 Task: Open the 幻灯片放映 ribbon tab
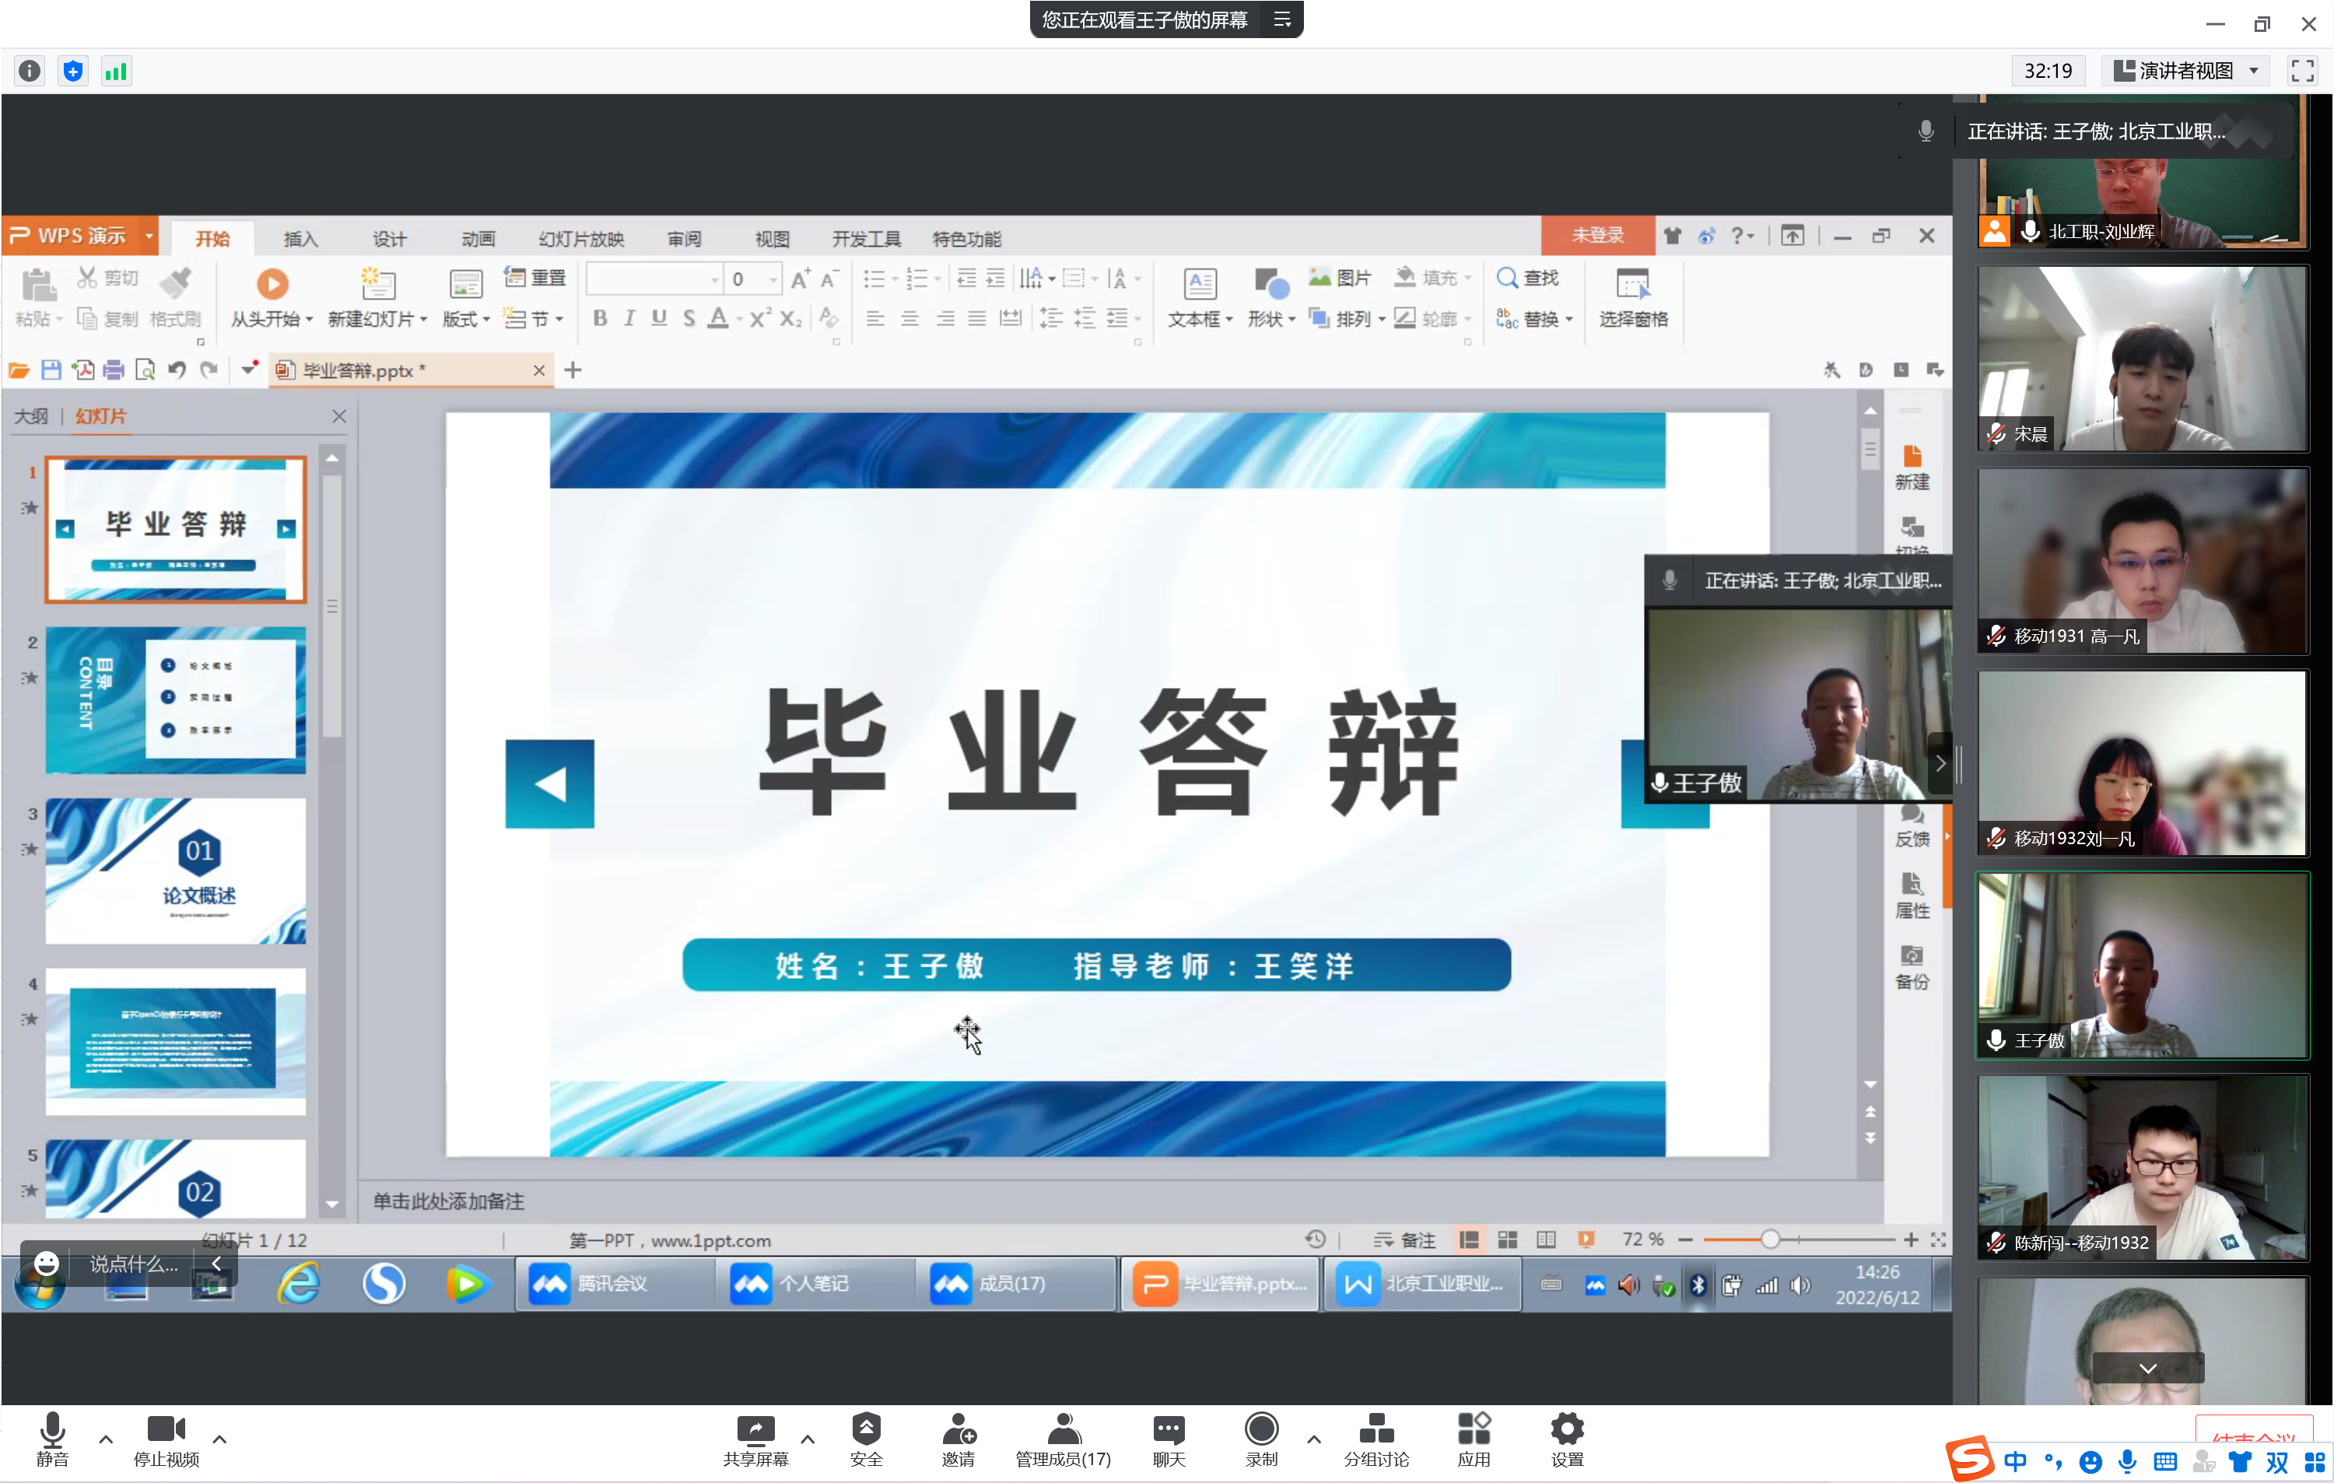[580, 238]
